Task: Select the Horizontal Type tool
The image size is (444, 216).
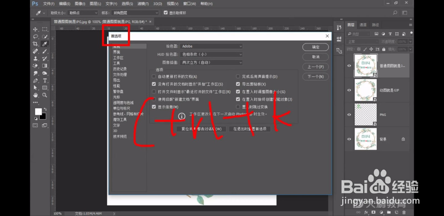Action: [44, 81]
